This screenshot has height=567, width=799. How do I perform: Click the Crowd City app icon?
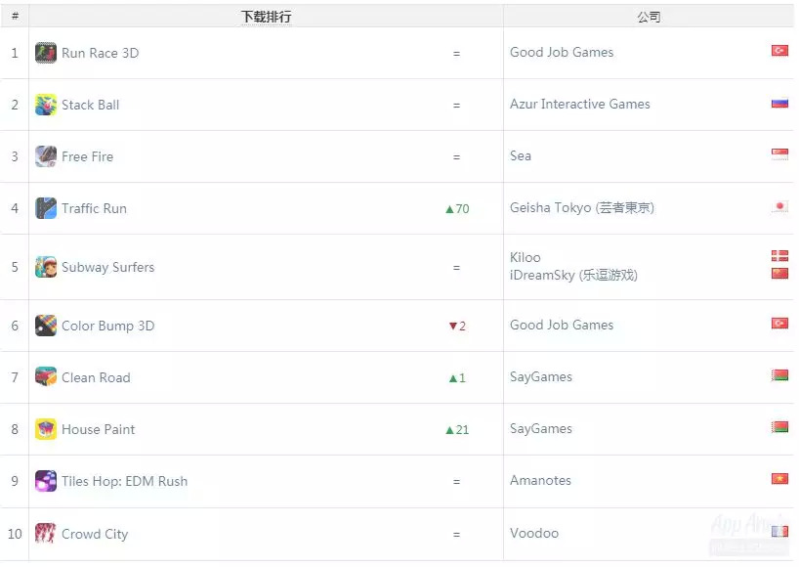coord(45,534)
